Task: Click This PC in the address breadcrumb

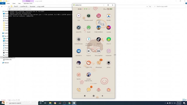Action: 16,6
